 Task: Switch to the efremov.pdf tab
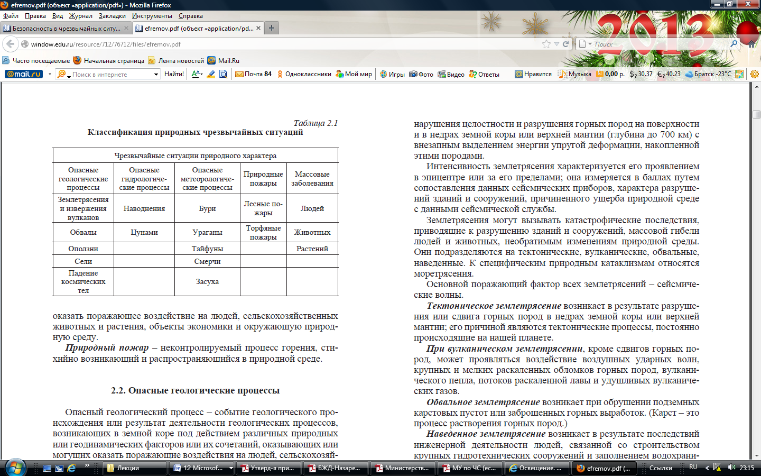[198, 28]
